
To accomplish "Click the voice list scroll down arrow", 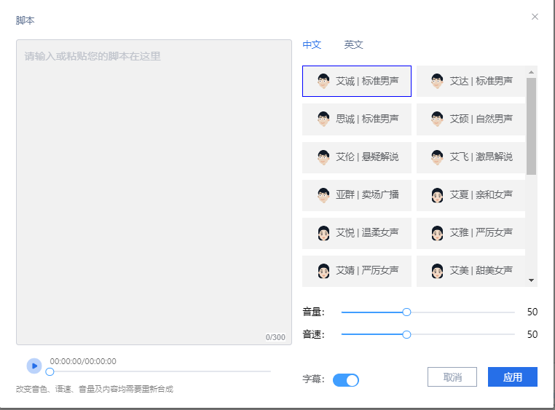I will click(531, 280).
